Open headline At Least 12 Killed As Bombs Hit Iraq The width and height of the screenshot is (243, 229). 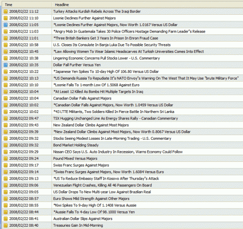98,92
